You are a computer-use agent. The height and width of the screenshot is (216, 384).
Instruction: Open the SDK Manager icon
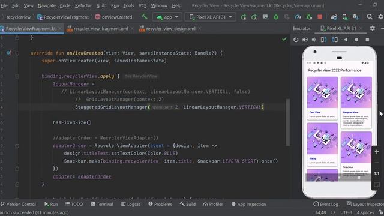[356, 17]
